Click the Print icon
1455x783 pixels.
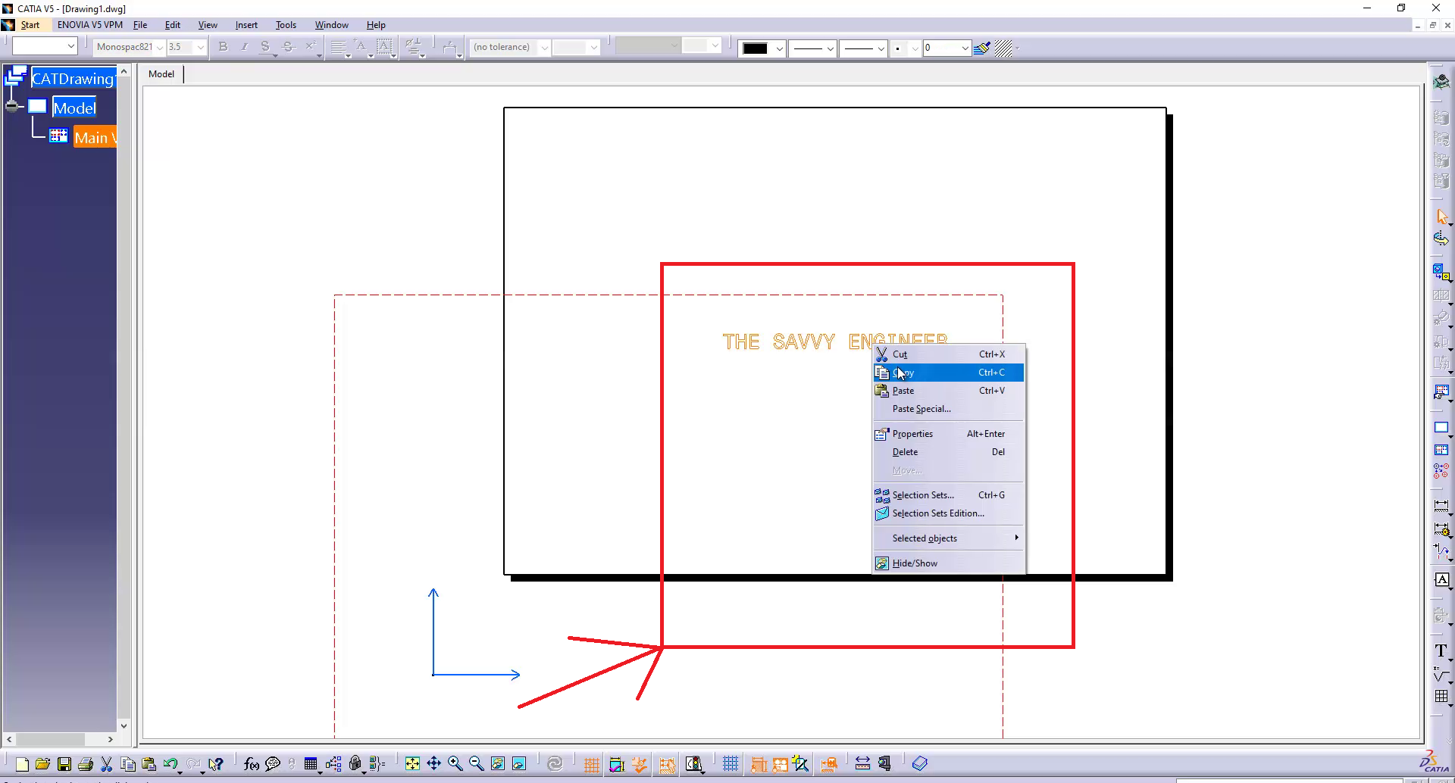86,764
